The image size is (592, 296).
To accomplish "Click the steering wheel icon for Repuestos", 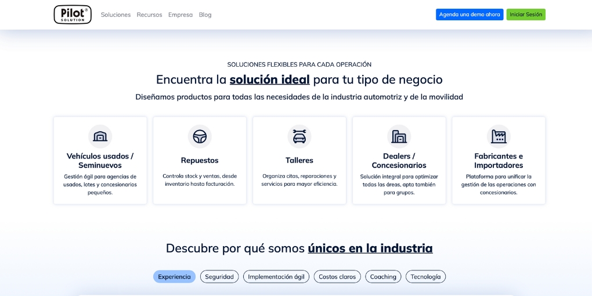I will click(200, 136).
